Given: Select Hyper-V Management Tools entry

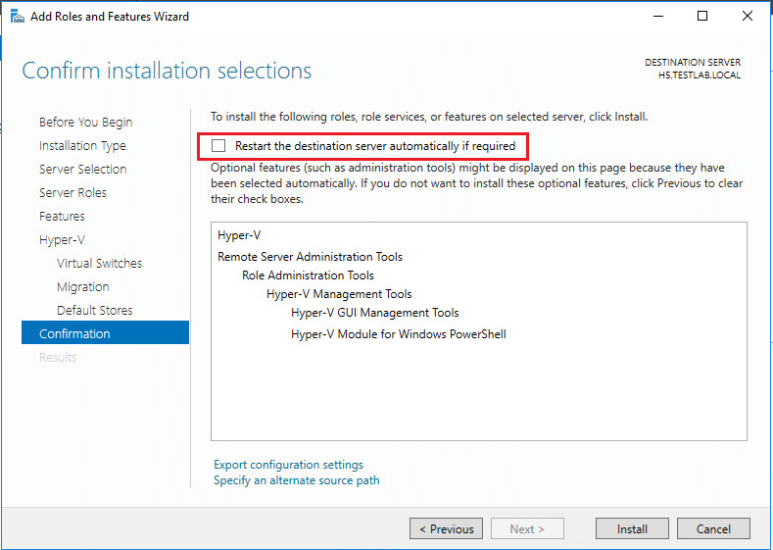Looking at the screenshot, I should point(339,294).
